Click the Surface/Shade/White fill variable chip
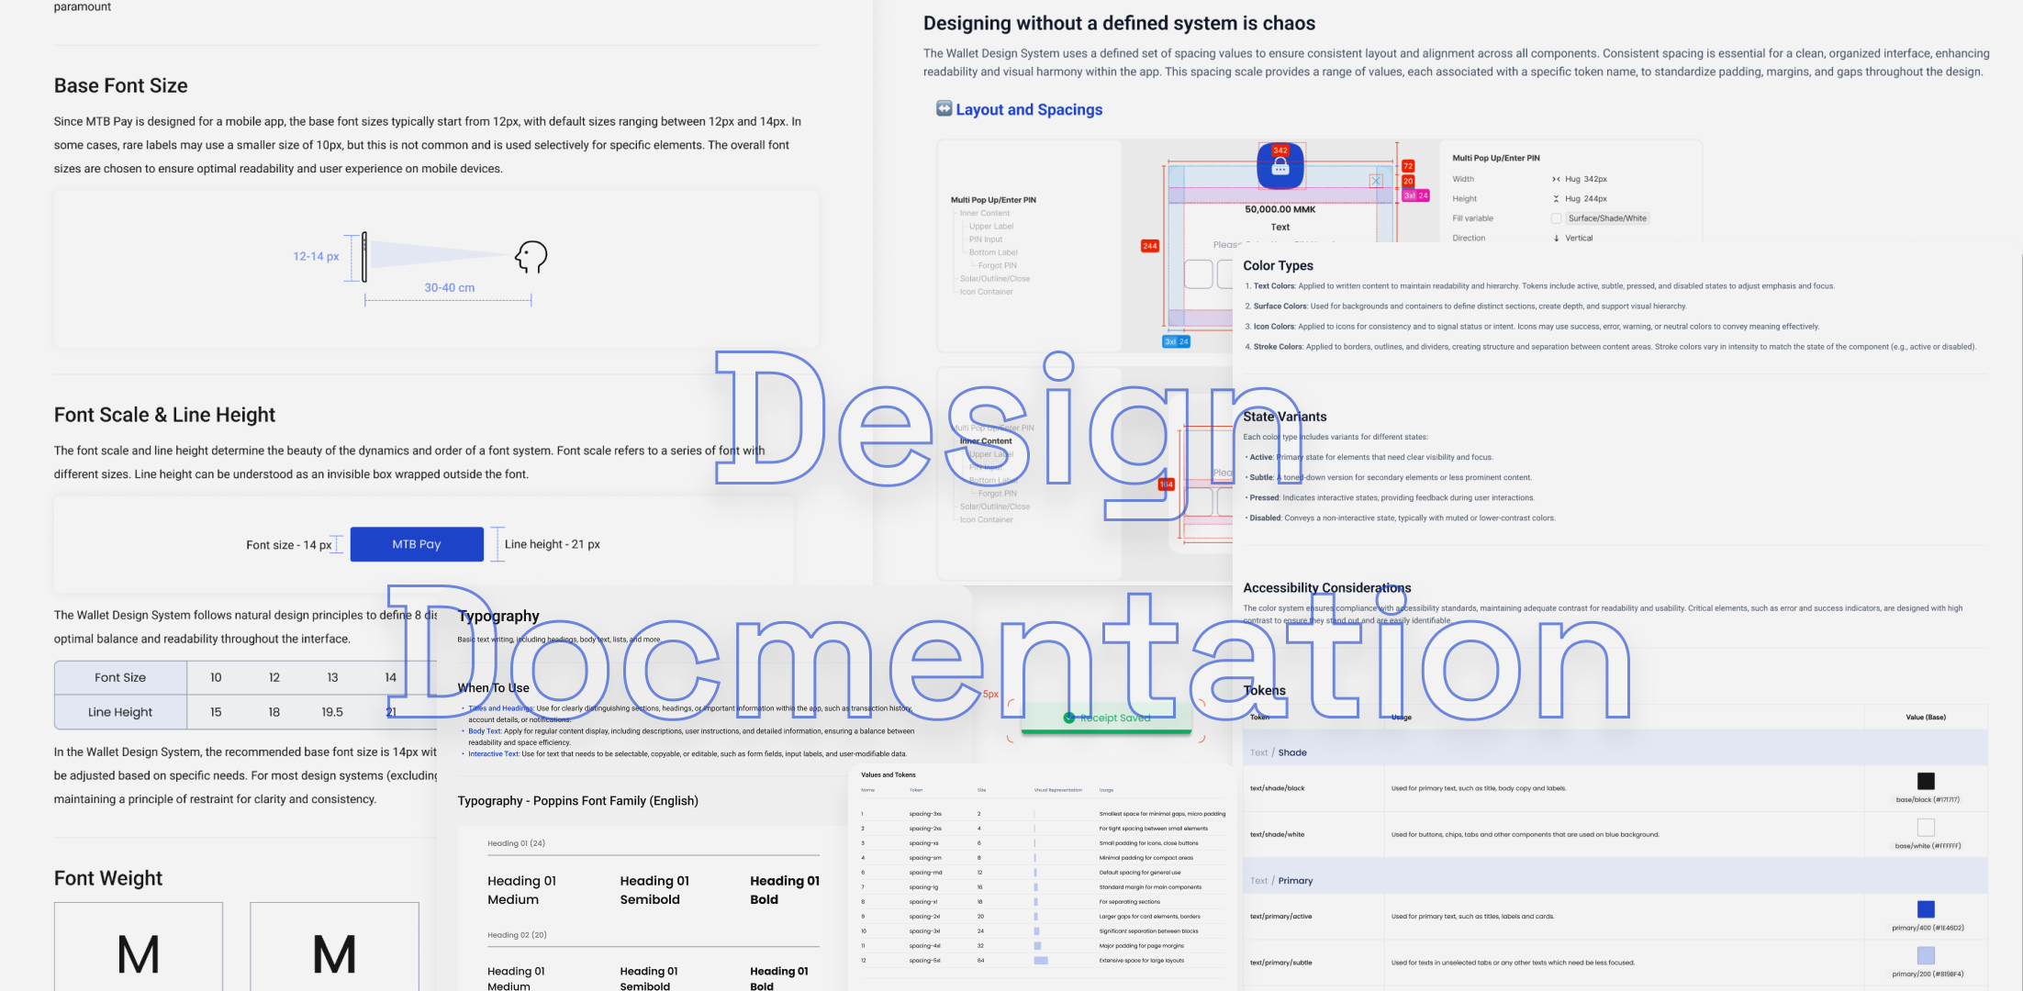2023x991 pixels. tap(1607, 218)
